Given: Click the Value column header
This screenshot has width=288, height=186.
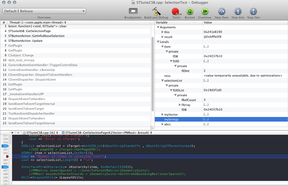Looking at the screenshot, I should point(245,22).
